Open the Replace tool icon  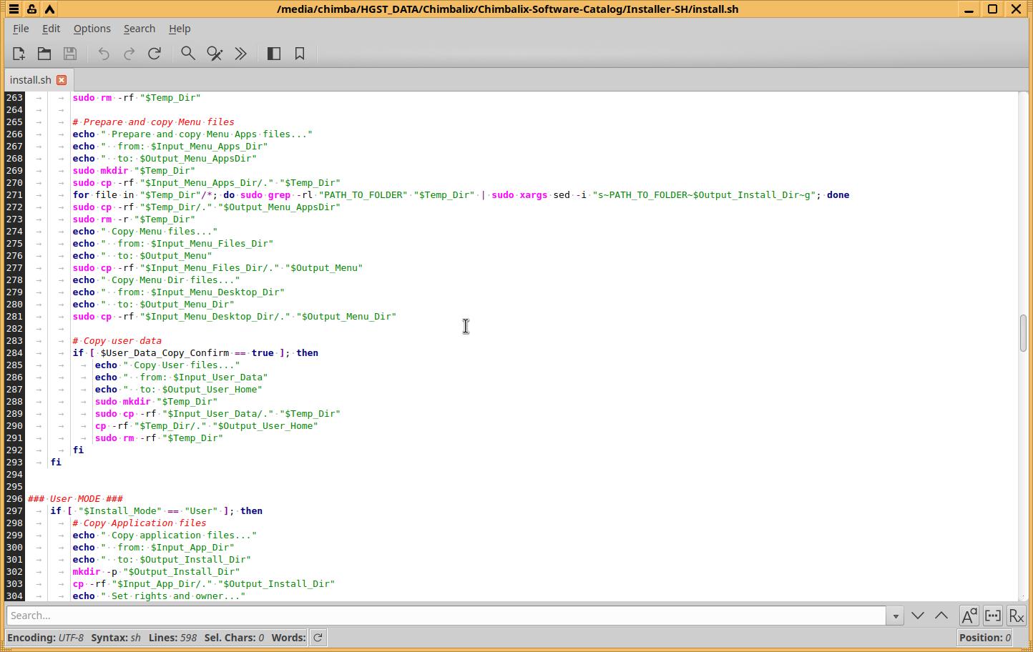coord(215,54)
